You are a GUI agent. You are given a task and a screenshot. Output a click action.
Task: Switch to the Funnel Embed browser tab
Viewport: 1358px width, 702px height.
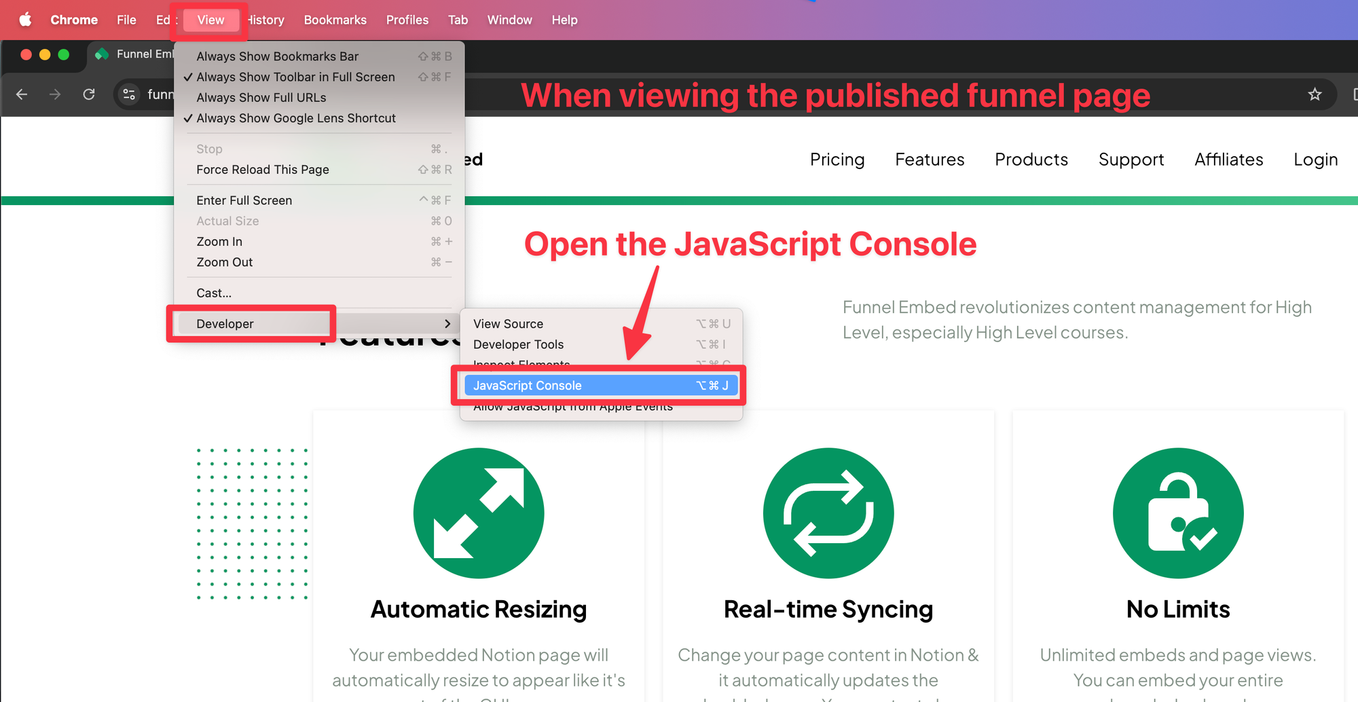click(x=132, y=54)
